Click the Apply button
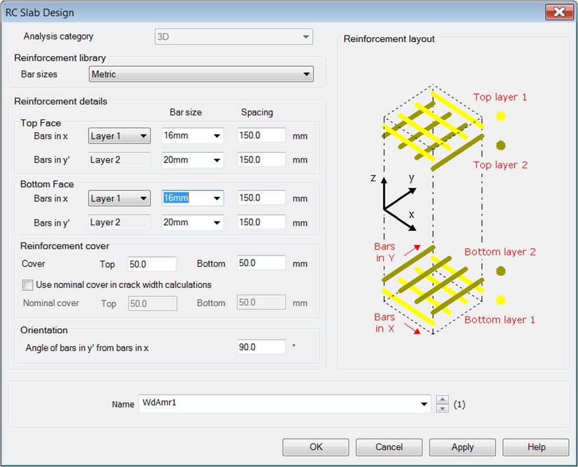 [462, 447]
